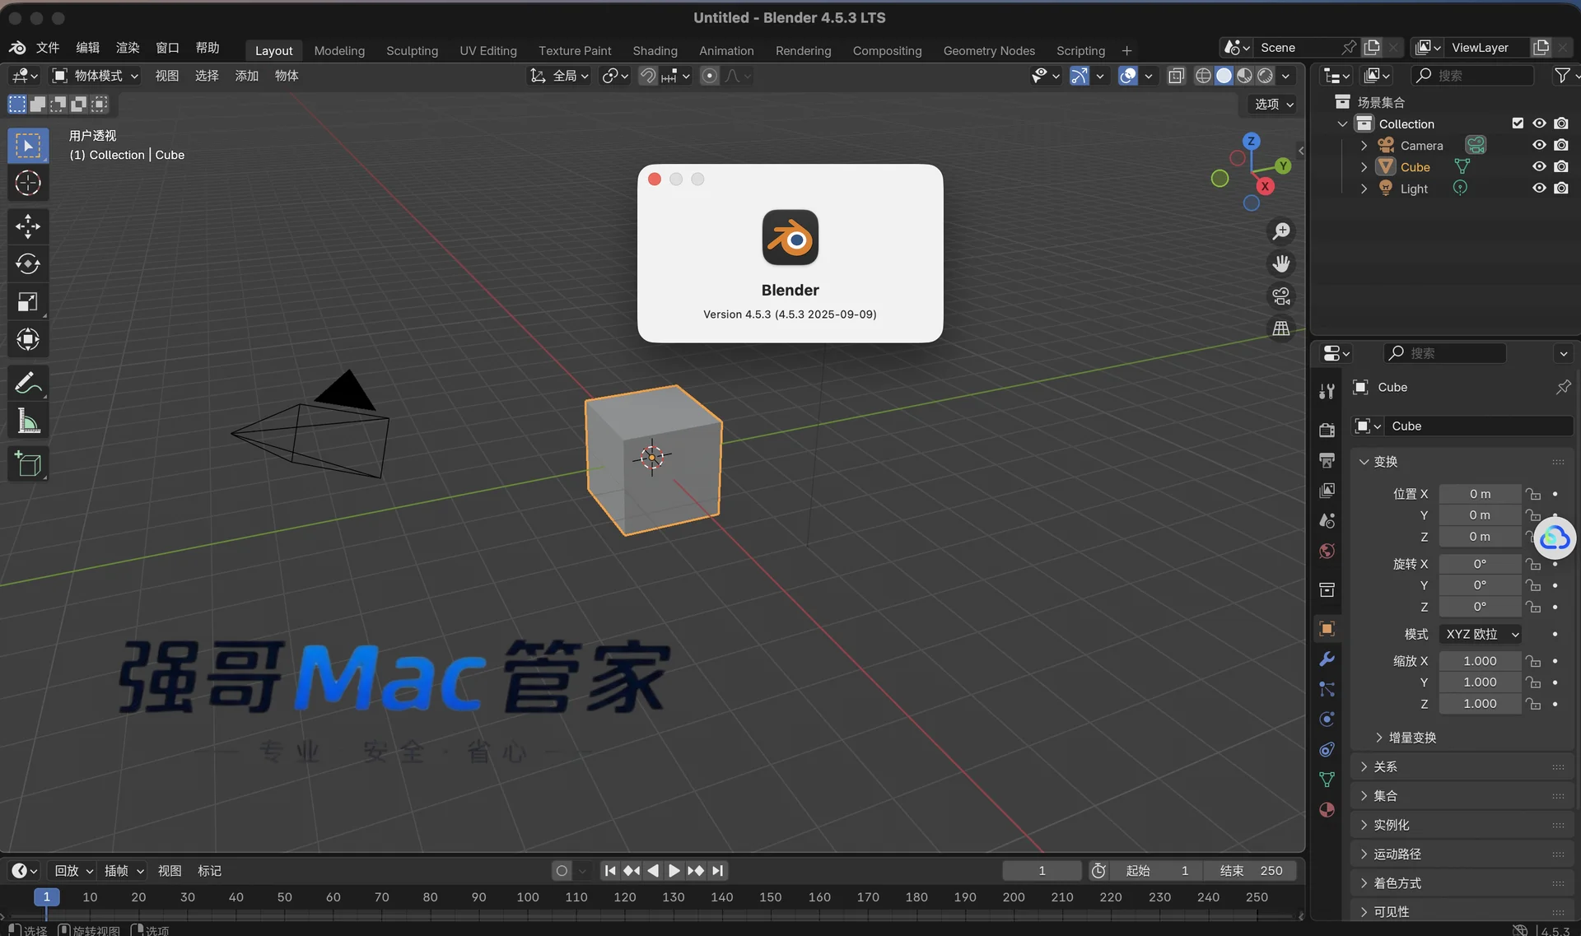Switch perspective/orthographic grid icon
This screenshot has width=1581, height=936.
point(1281,328)
